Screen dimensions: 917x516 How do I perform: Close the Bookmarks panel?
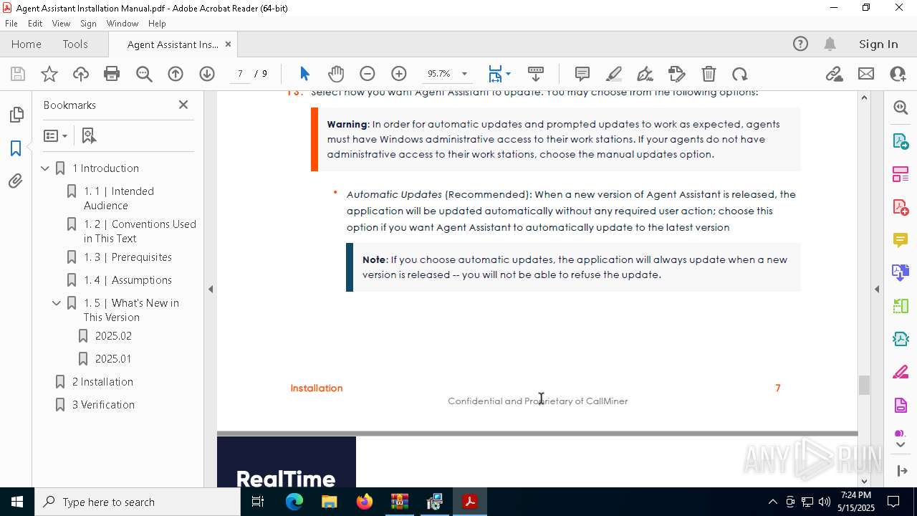(183, 105)
